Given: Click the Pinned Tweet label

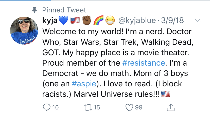Looking at the screenshot, I should (64, 10).
